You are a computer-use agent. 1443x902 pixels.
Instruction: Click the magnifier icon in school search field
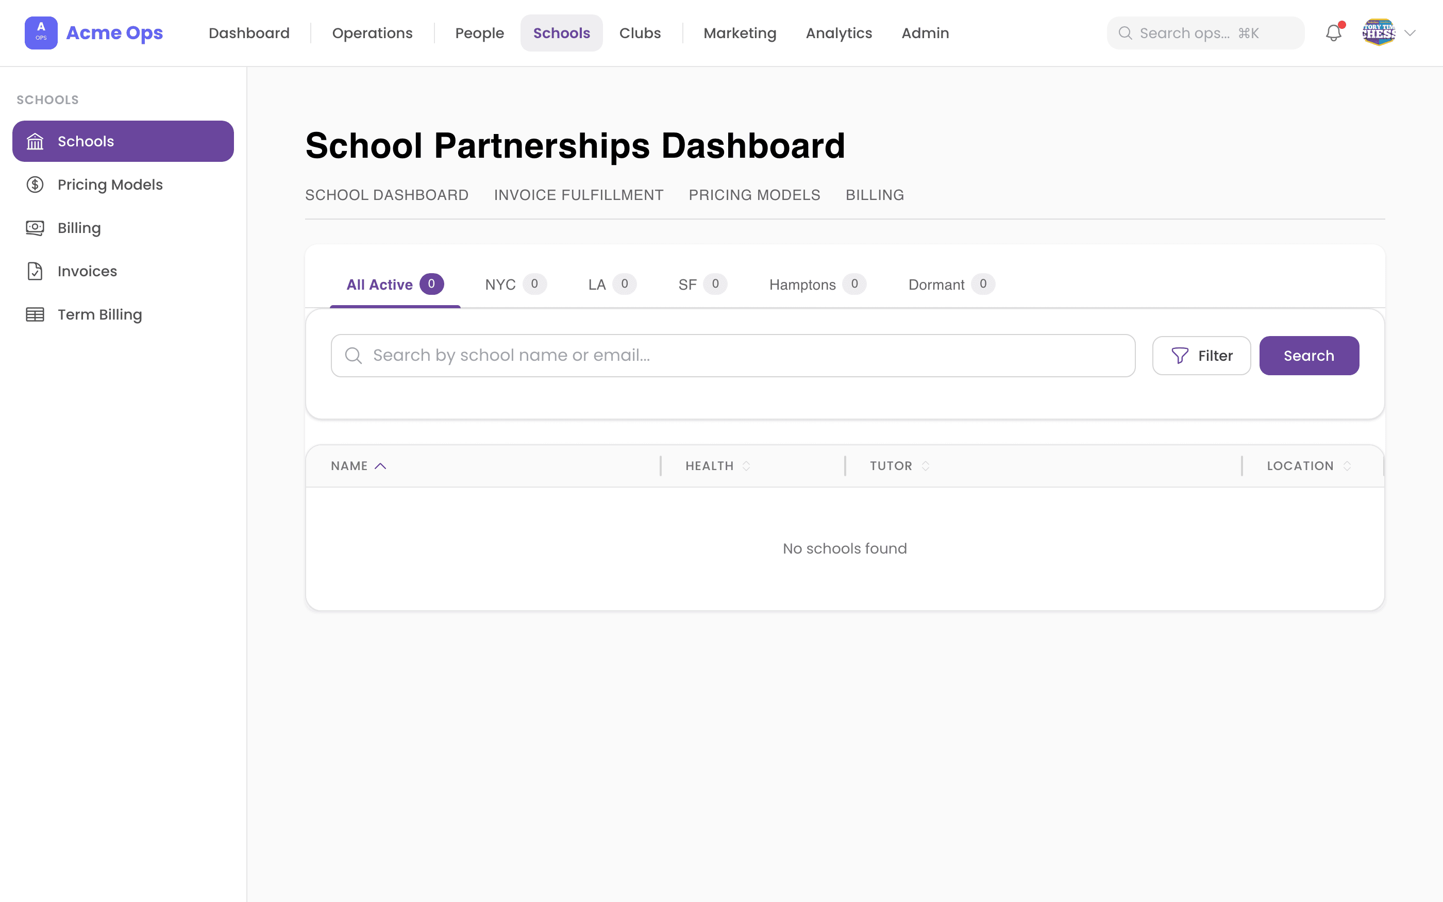pos(354,355)
